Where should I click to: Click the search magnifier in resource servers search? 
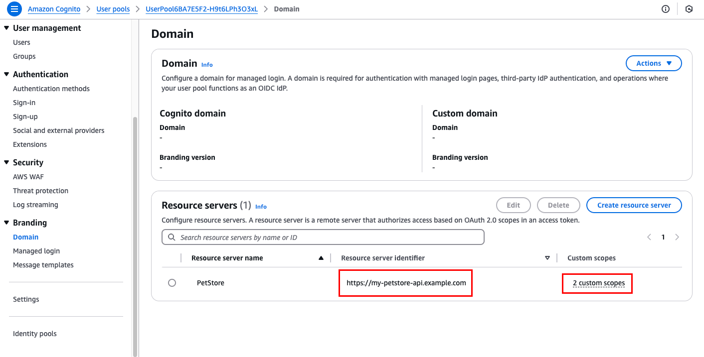click(x=172, y=237)
